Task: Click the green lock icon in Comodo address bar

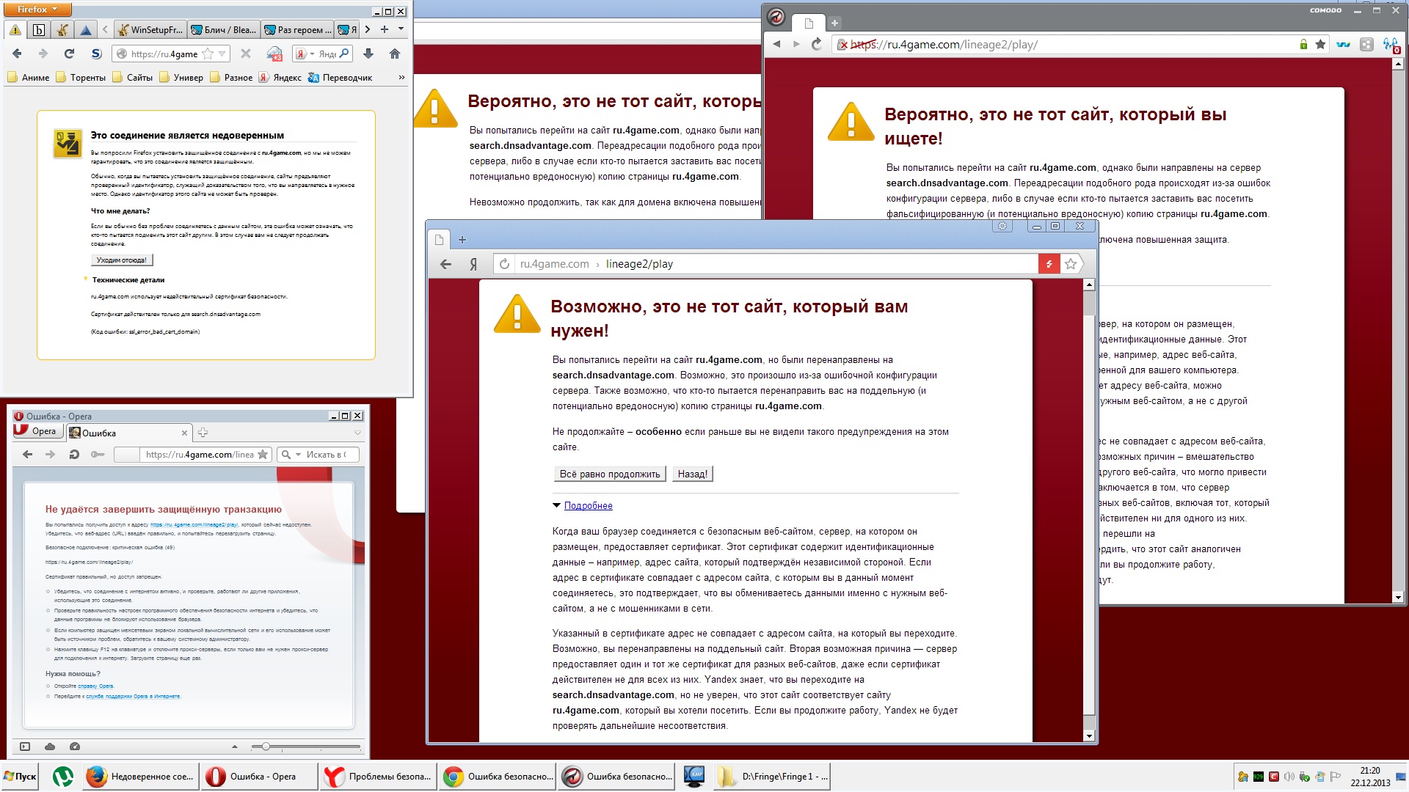Action: (1303, 45)
